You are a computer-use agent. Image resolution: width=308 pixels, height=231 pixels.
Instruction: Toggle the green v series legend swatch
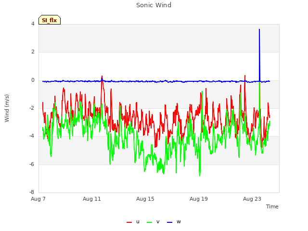pyautogui.click(x=149, y=222)
